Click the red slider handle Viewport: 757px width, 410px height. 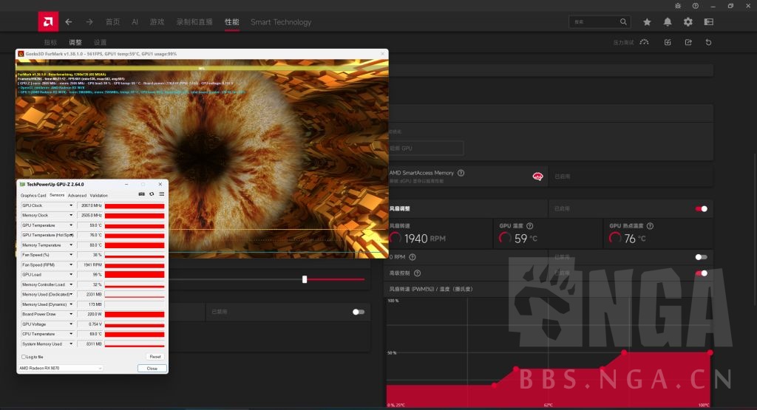[x=305, y=279]
